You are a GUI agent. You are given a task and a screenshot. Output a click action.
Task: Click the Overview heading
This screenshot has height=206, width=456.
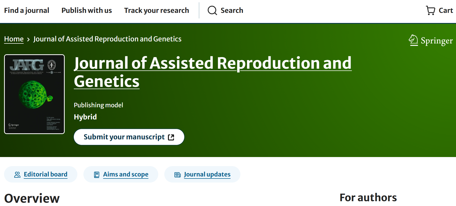coord(32,198)
